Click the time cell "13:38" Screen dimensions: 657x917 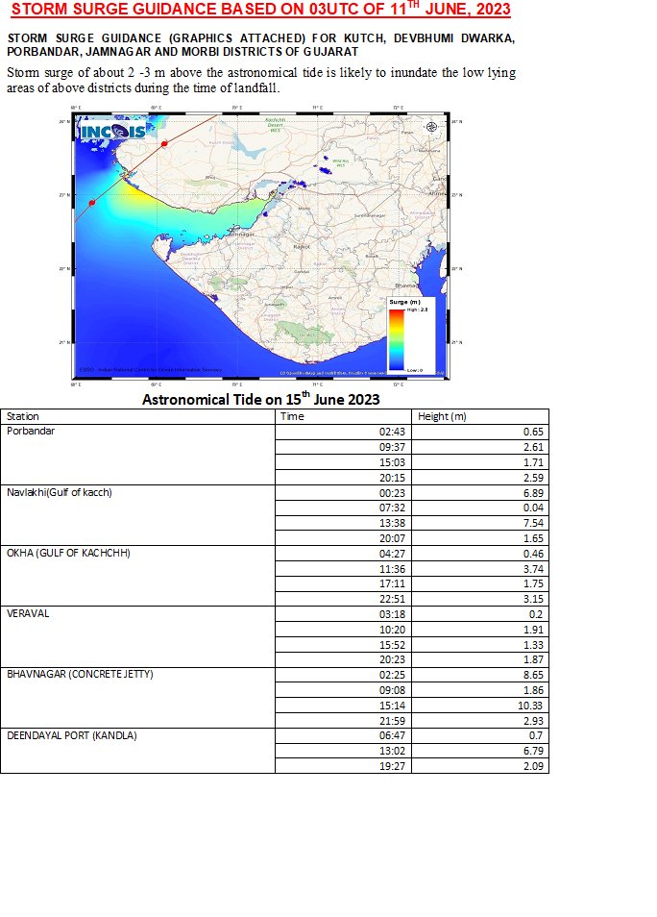343,523
